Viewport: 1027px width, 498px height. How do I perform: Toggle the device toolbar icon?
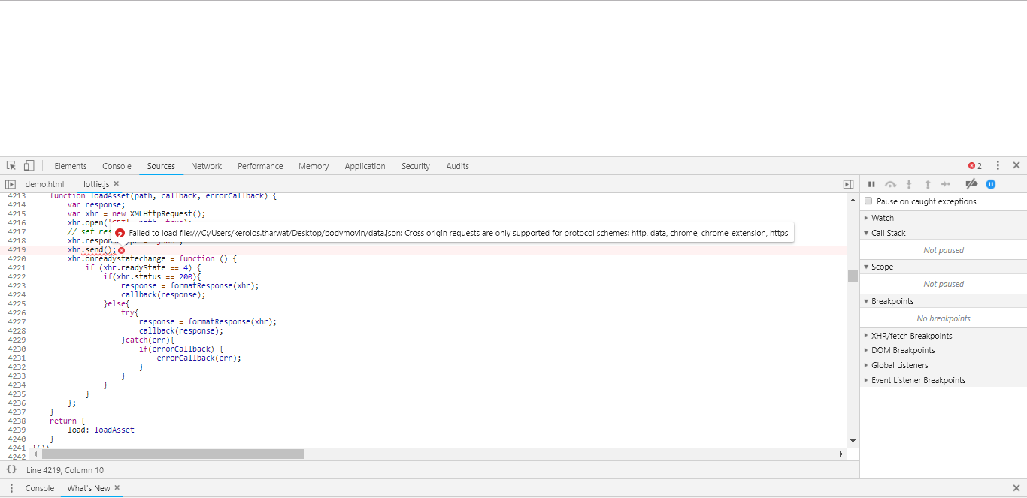click(28, 164)
